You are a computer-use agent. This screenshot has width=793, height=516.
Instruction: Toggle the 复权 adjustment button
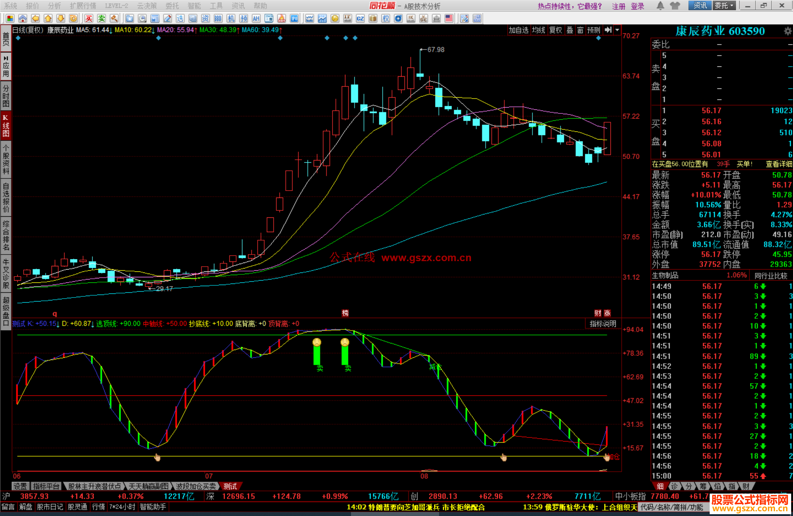tap(555, 30)
